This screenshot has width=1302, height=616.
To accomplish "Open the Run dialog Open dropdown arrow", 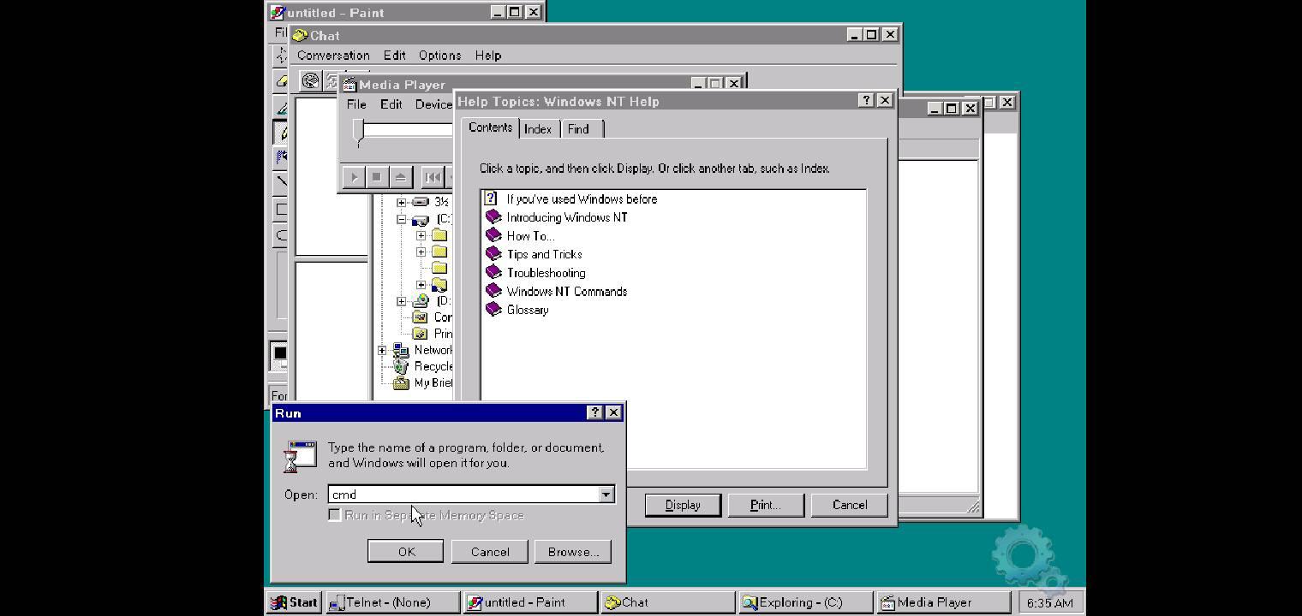I will [x=606, y=495].
